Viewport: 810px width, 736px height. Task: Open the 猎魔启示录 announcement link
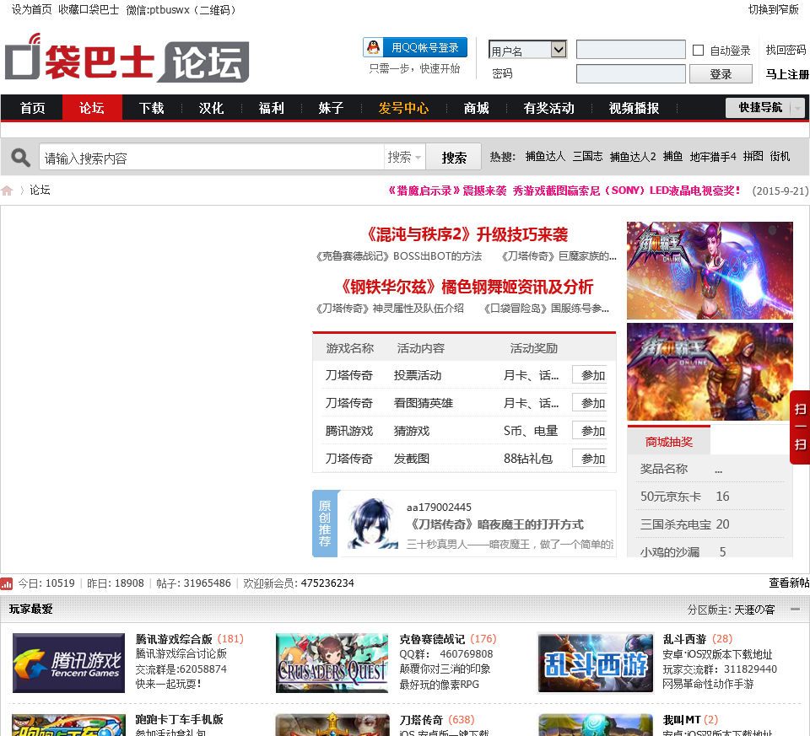[x=564, y=191]
